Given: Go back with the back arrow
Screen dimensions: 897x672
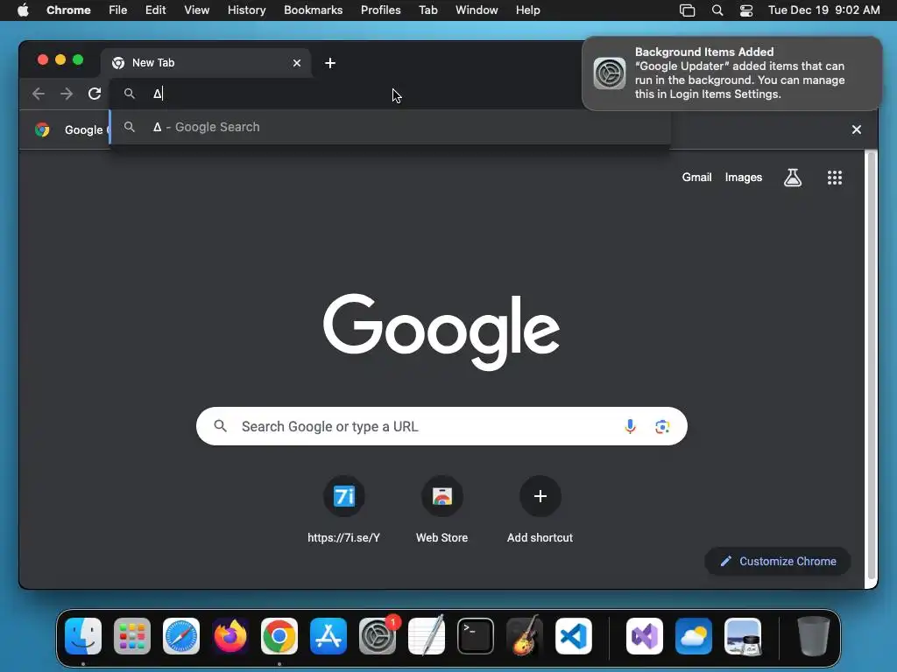Looking at the screenshot, I should coord(39,94).
